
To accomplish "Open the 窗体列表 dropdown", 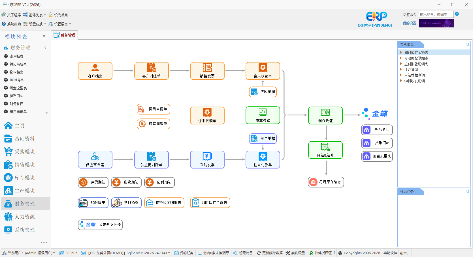I will [x=34, y=15].
